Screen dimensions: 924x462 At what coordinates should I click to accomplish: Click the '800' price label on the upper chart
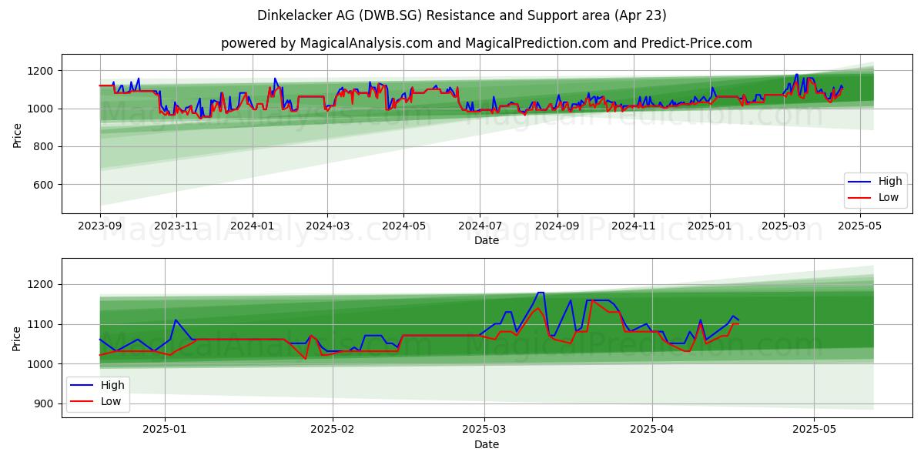tap(45, 147)
